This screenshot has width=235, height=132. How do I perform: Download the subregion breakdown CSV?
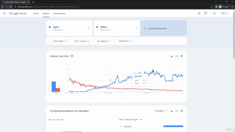pyautogui.click(x=172, y=111)
